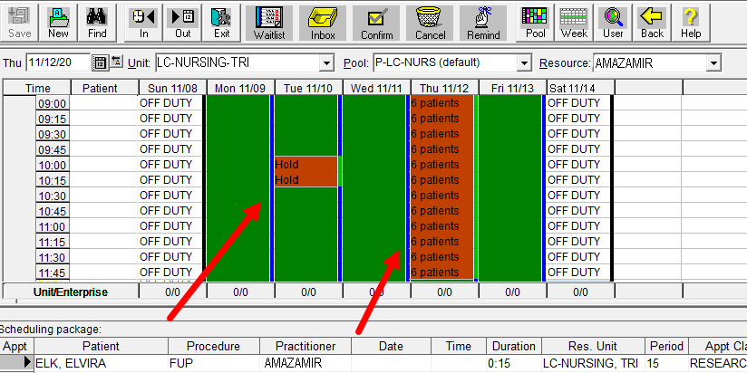Expand the Pool dropdown P-LC-NURS
The image size is (747, 373).
[x=524, y=62]
